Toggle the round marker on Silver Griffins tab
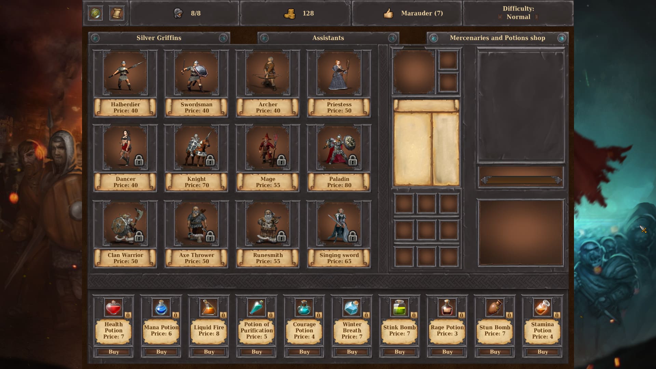 (95, 39)
